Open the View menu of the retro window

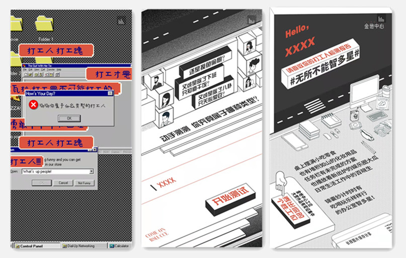(37, 70)
